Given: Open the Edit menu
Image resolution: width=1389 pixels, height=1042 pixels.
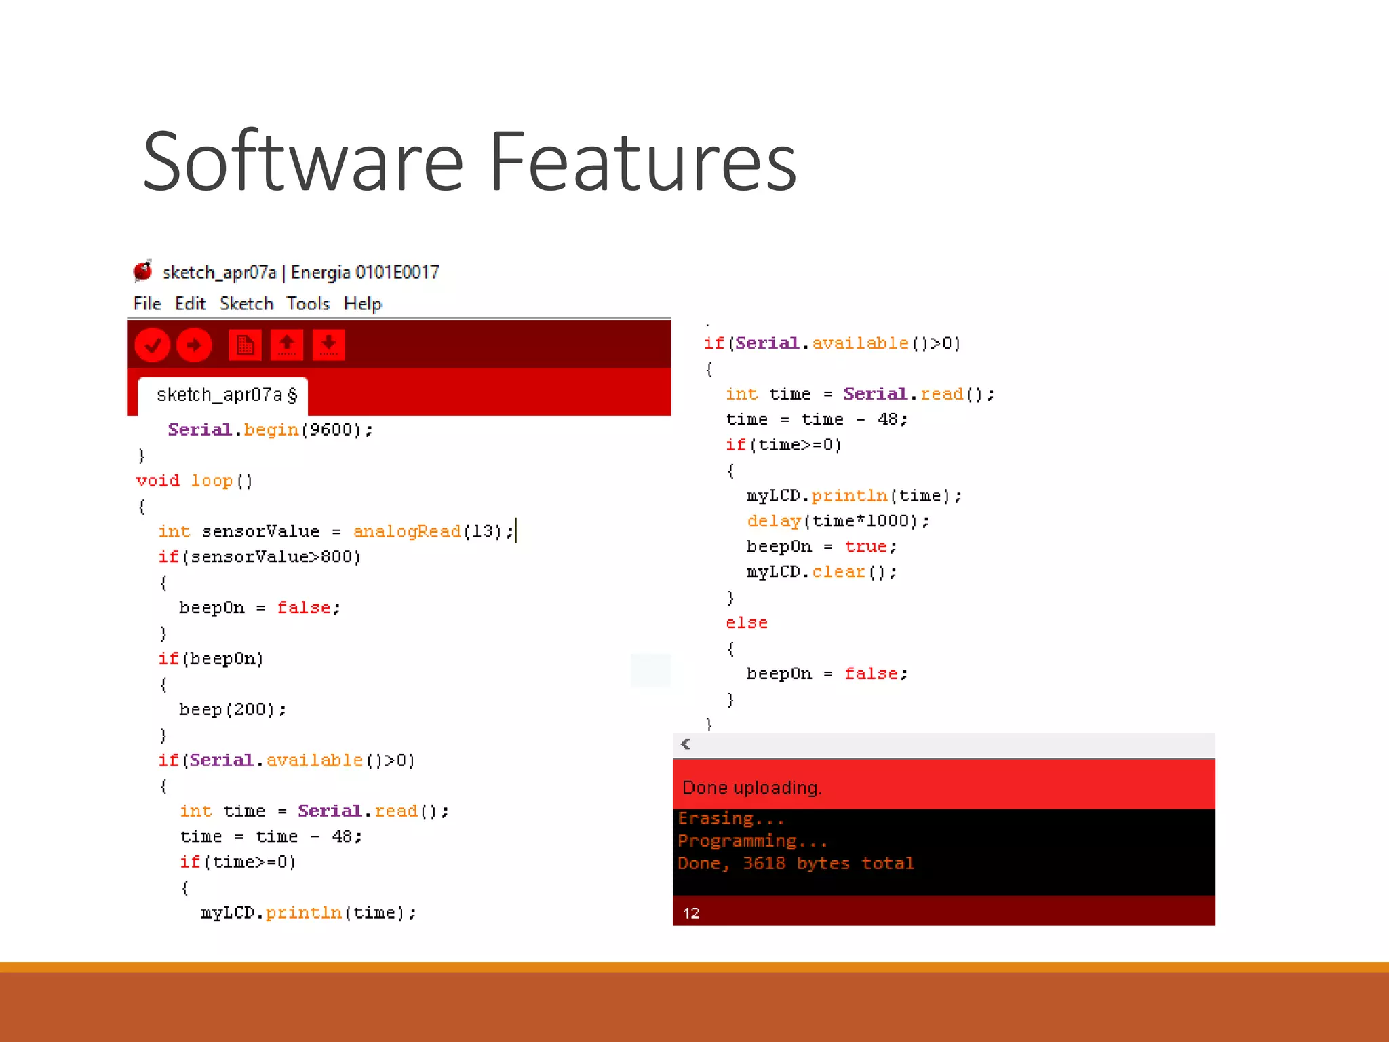Looking at the screenshot, I should (x=190, y=303).
